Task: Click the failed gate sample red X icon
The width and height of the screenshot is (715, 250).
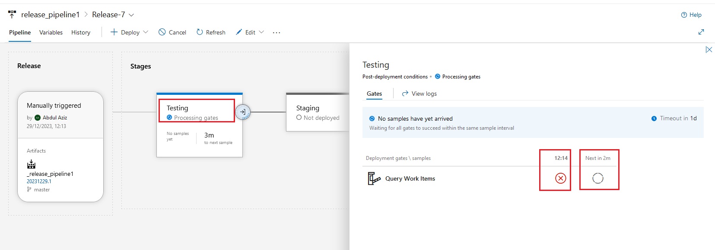Action: [x=561, y=178]
